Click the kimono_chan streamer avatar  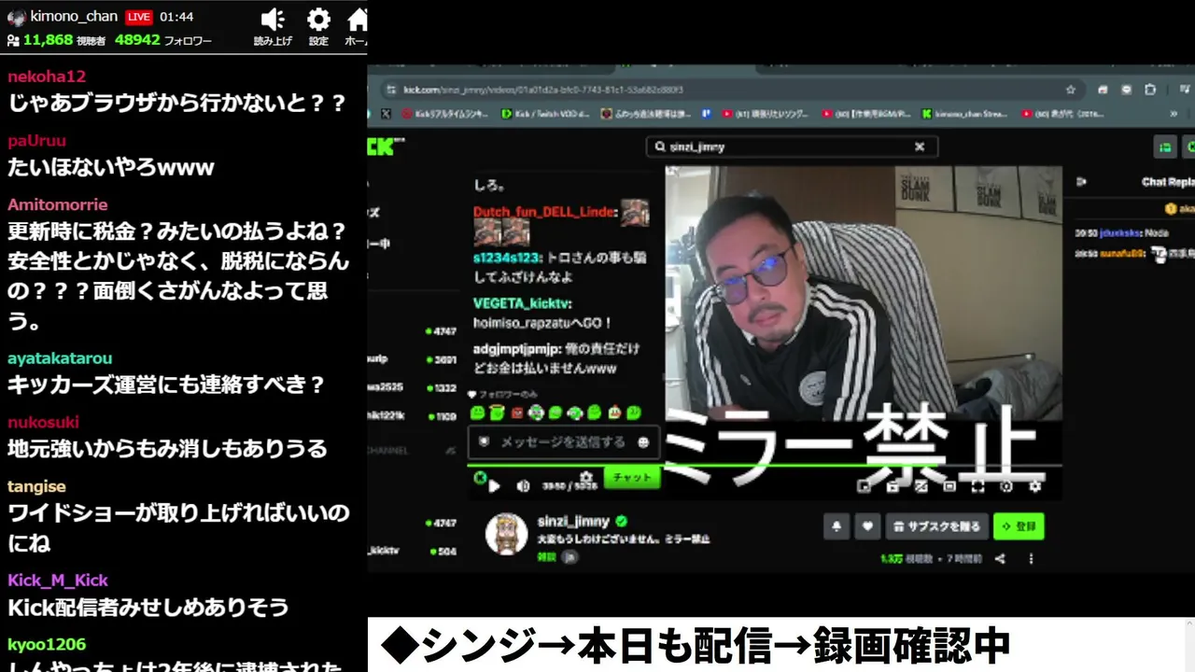click(x=16, y=17)
